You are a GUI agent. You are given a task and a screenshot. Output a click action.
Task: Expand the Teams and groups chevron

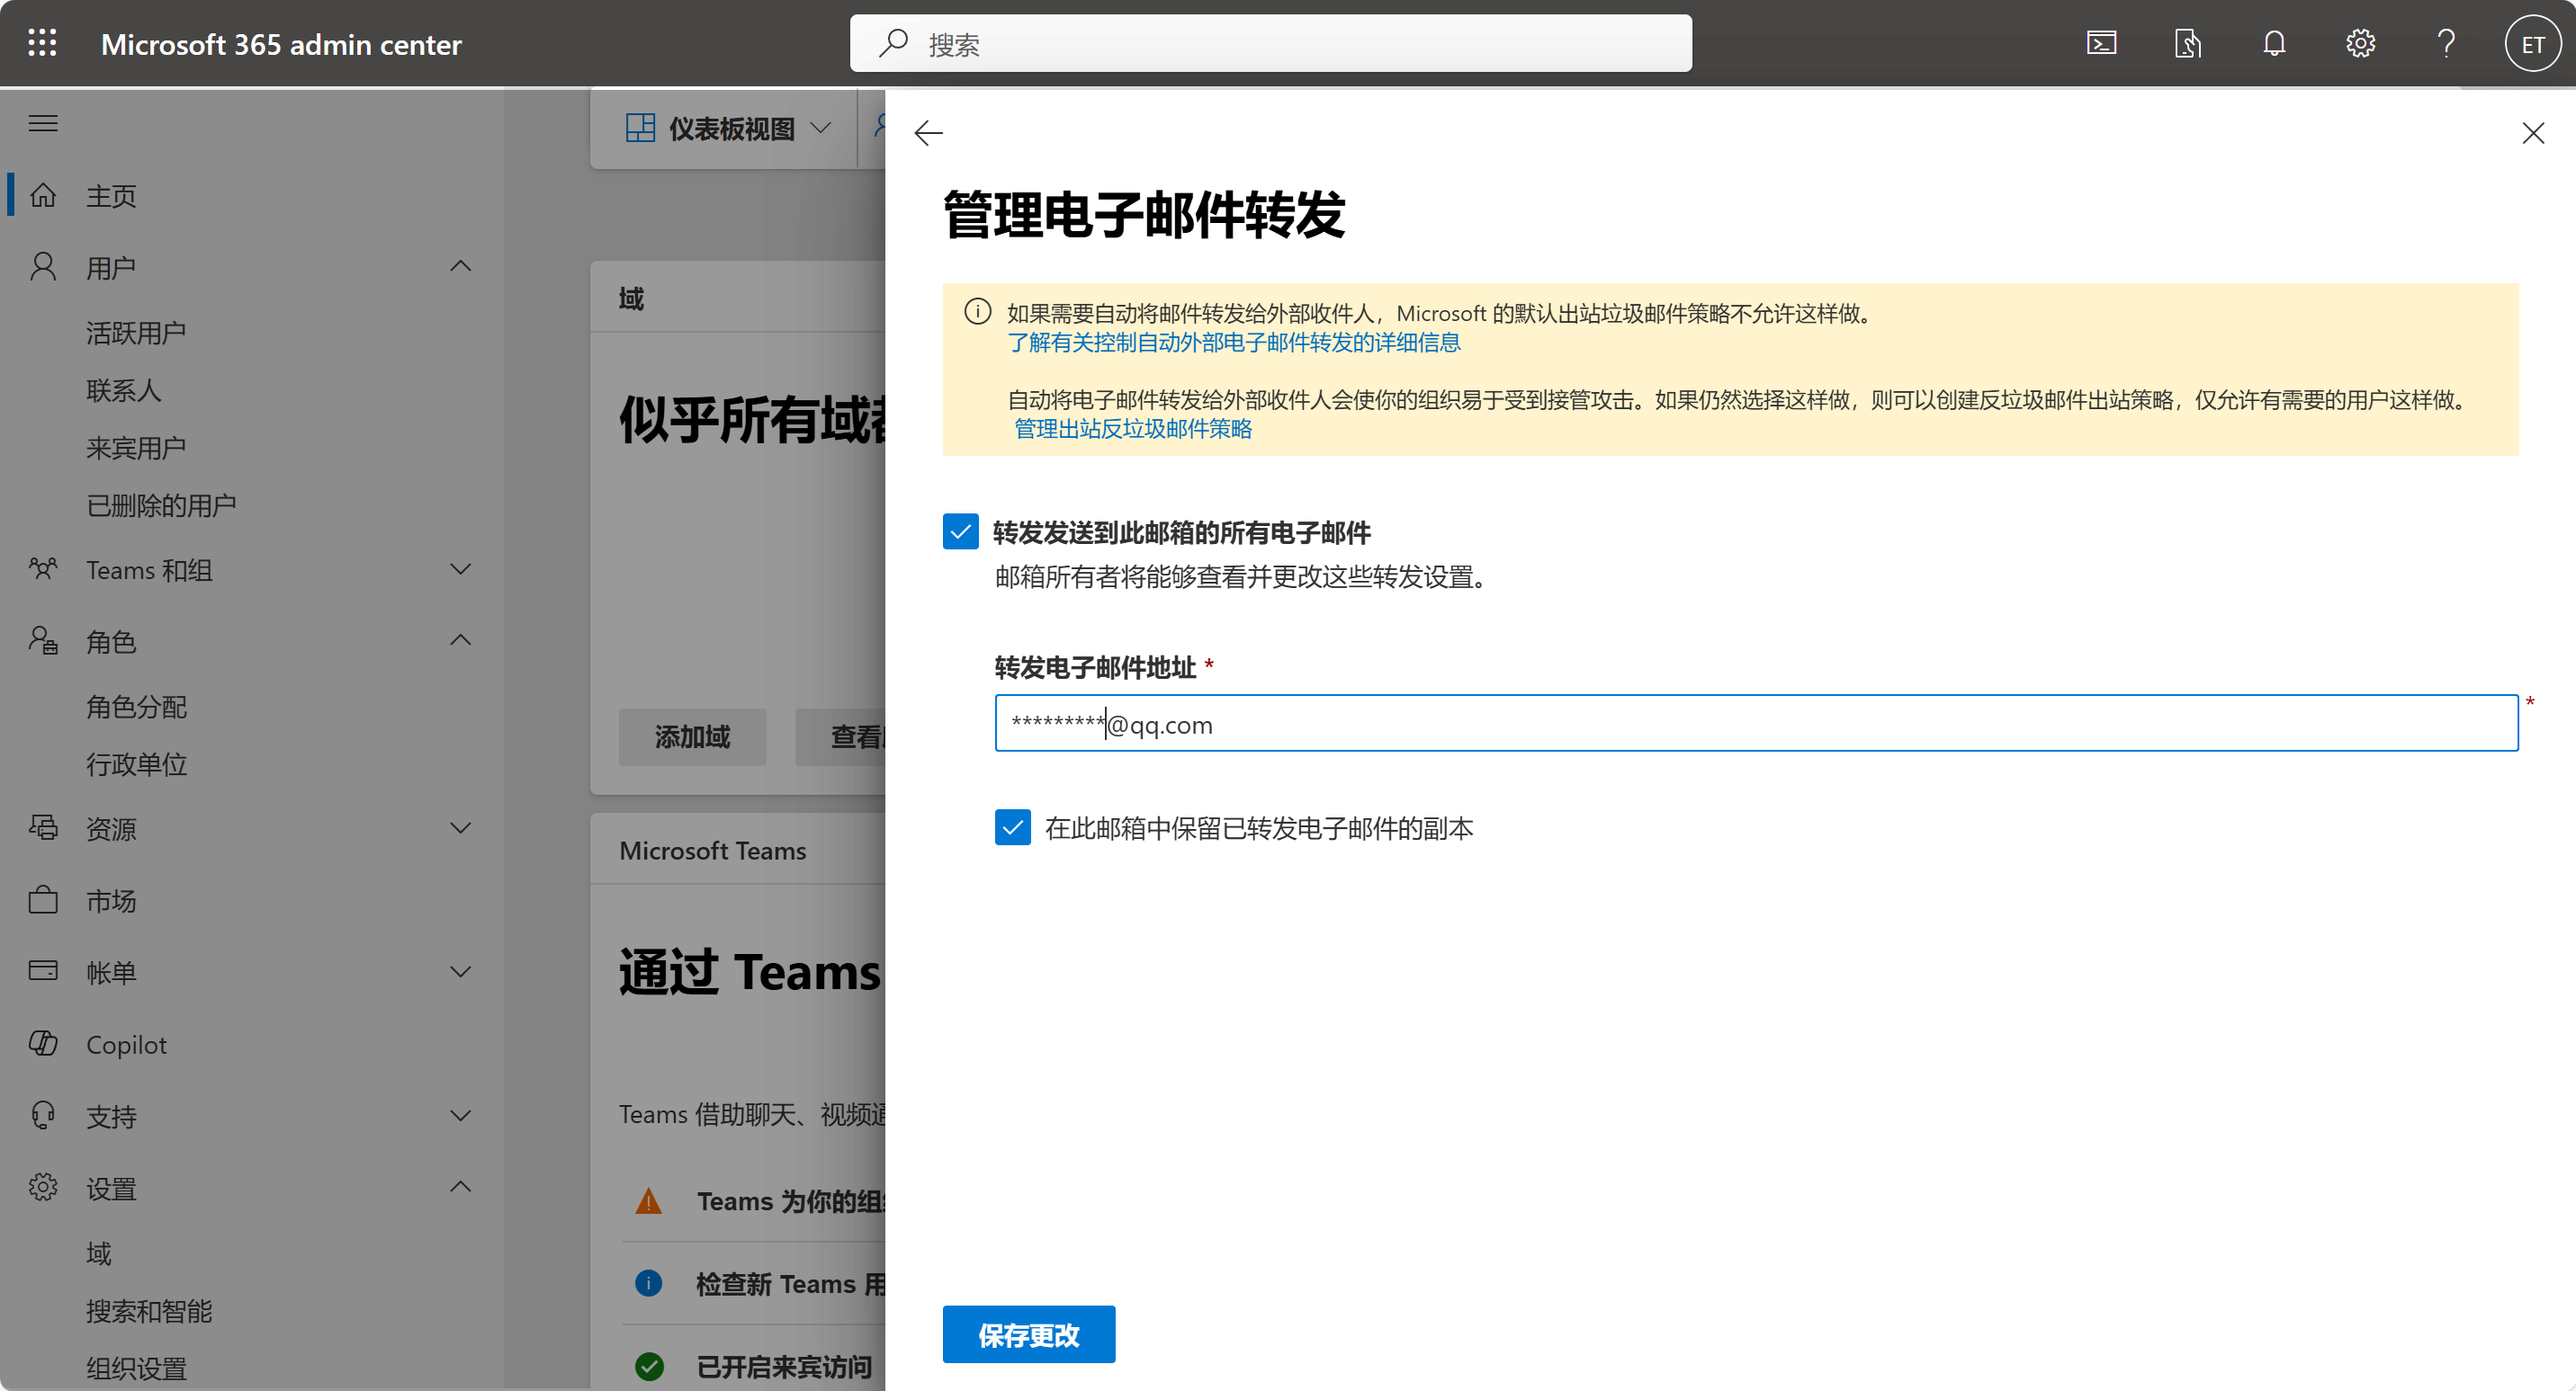(460, 568)
